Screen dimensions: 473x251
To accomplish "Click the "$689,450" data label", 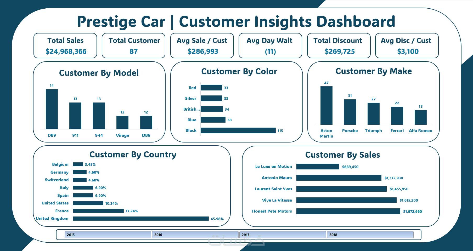I will pos(350,167).
